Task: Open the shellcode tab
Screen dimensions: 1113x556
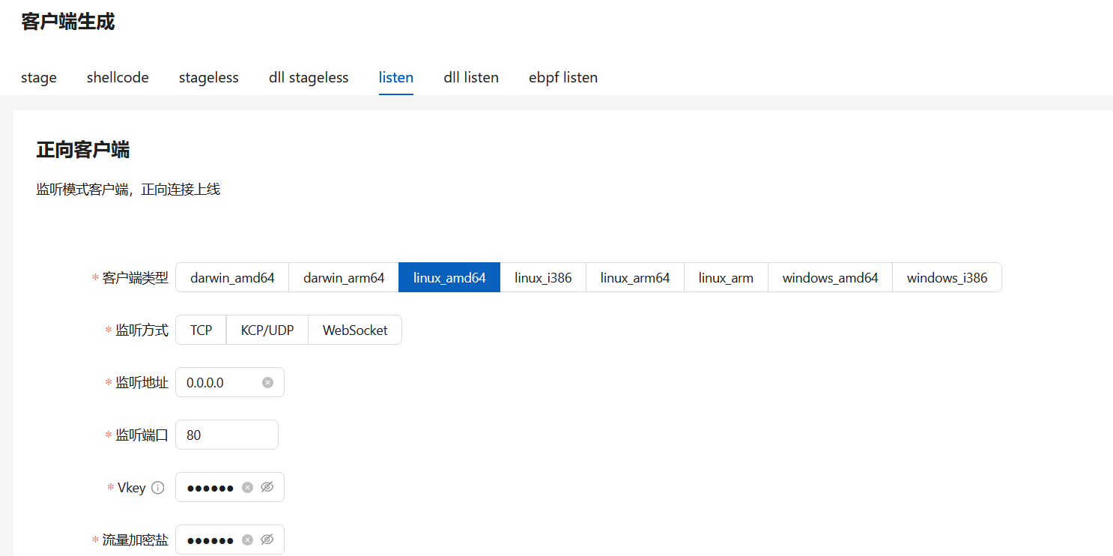Action: [x=118, y=77]
